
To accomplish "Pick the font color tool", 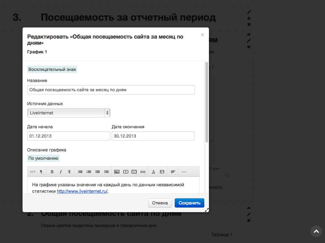I will coord(153,172).
